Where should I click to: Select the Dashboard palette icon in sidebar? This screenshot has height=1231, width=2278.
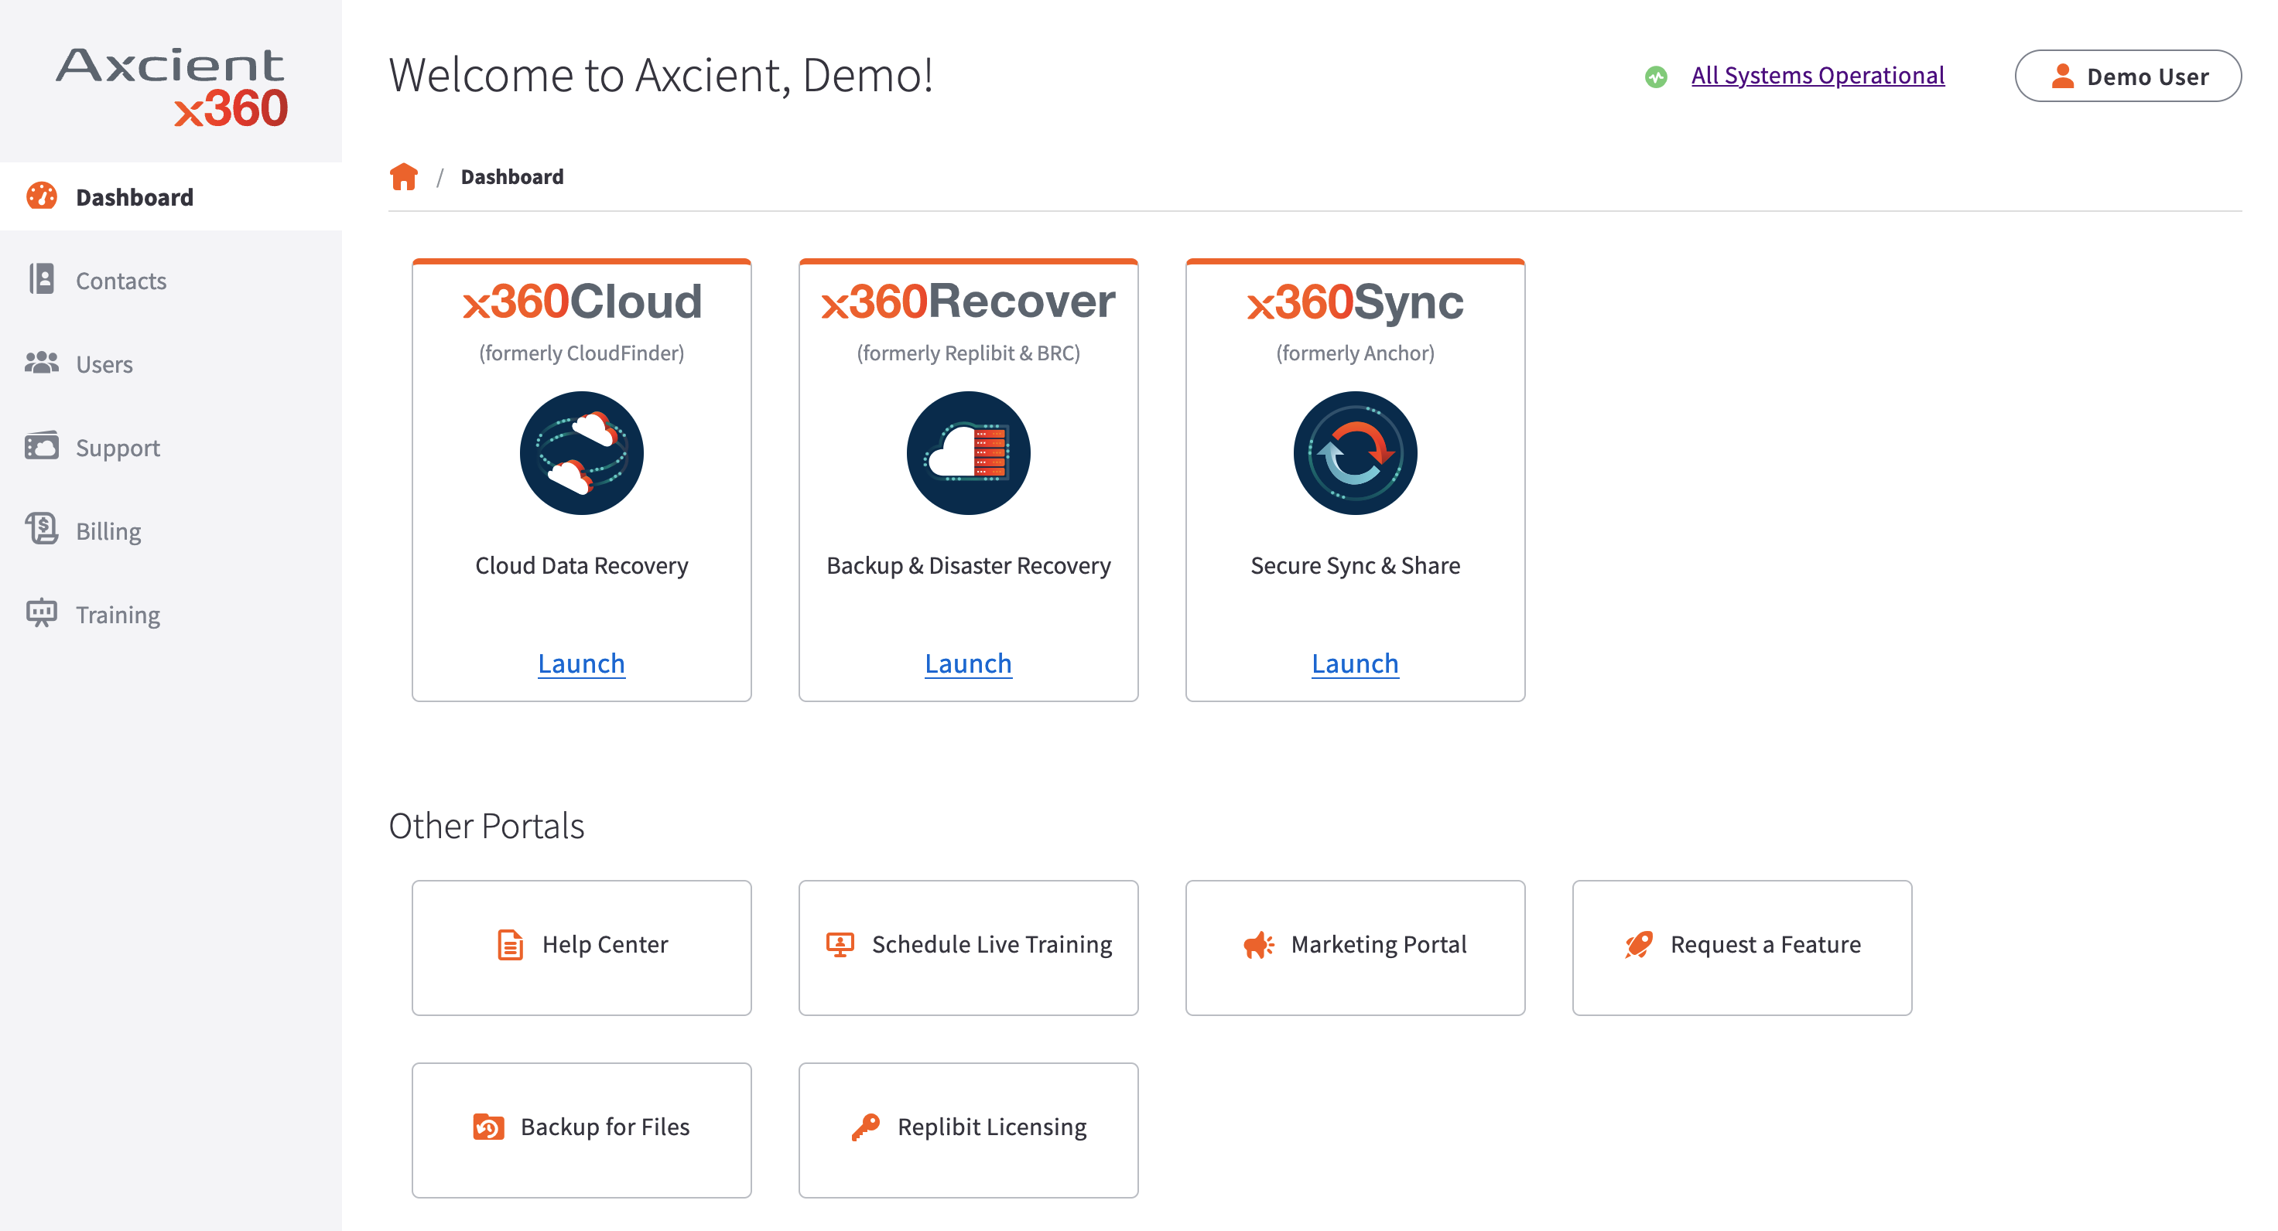pos(42,196)
